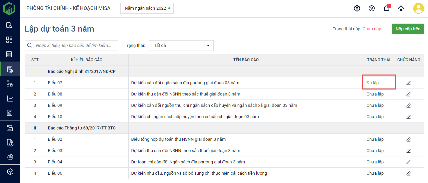The image size is (428, 183).
Task: Click the pie chart sidebar icon
Action: tap(10, 157)
